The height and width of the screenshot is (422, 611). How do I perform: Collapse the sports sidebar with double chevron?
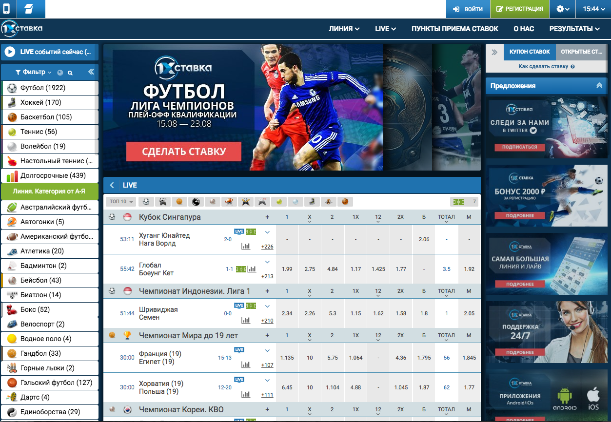pyautogui.click(x=91, y=72)
